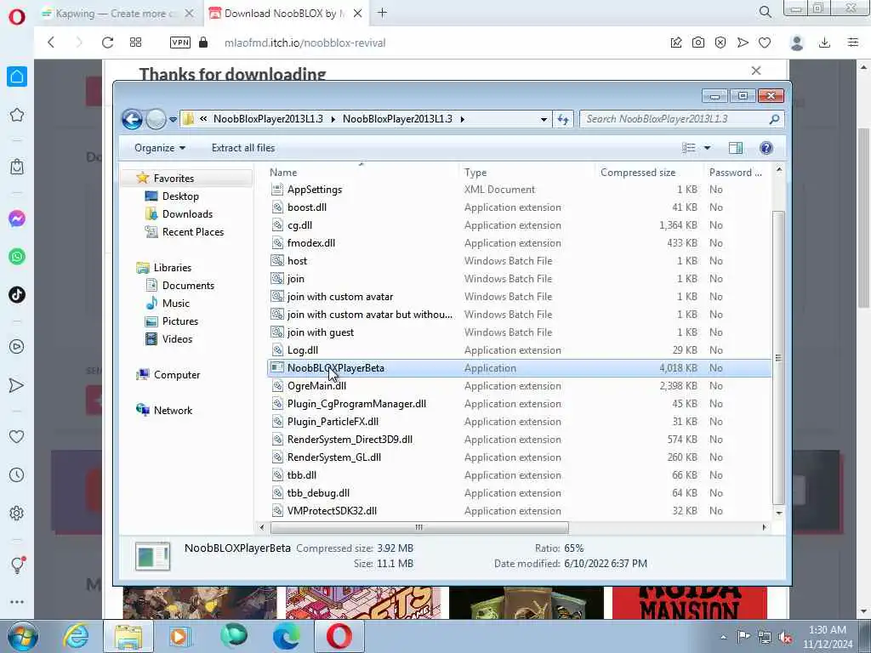Screen dimensions: 871x653
Task: Open Opera easy setup sliders icon
Action: (x=853, y=43)
